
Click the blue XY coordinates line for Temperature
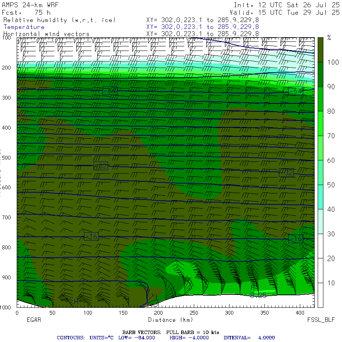click(x=203, y=27)
